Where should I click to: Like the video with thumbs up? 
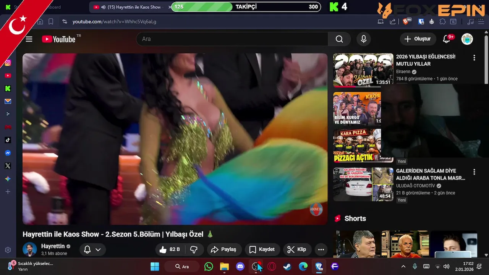click(170, 249)
